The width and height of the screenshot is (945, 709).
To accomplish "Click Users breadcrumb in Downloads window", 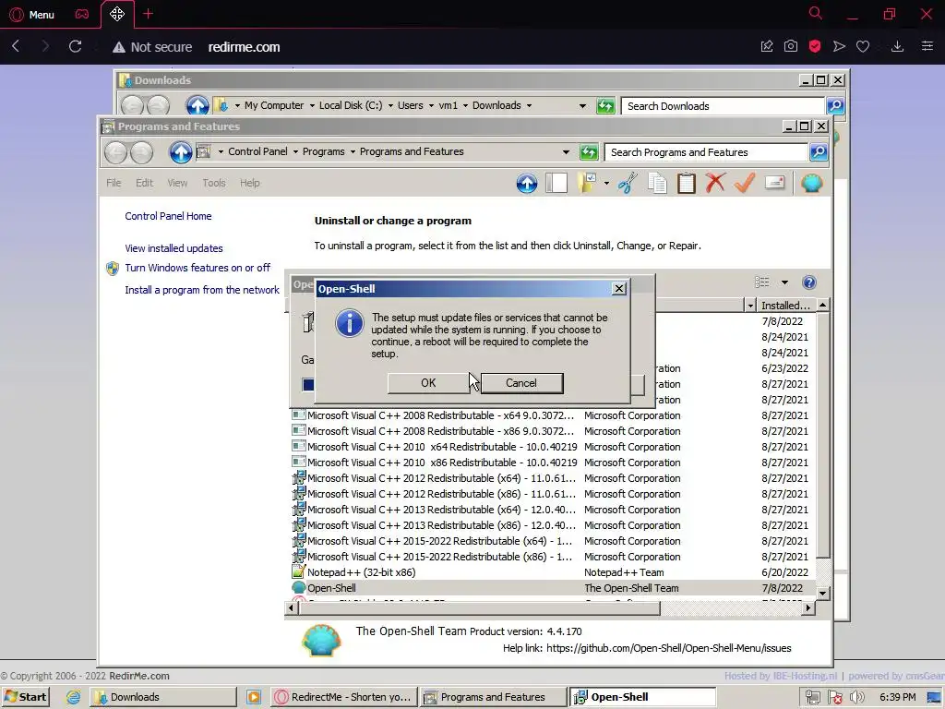I will (x=411, y=105).
